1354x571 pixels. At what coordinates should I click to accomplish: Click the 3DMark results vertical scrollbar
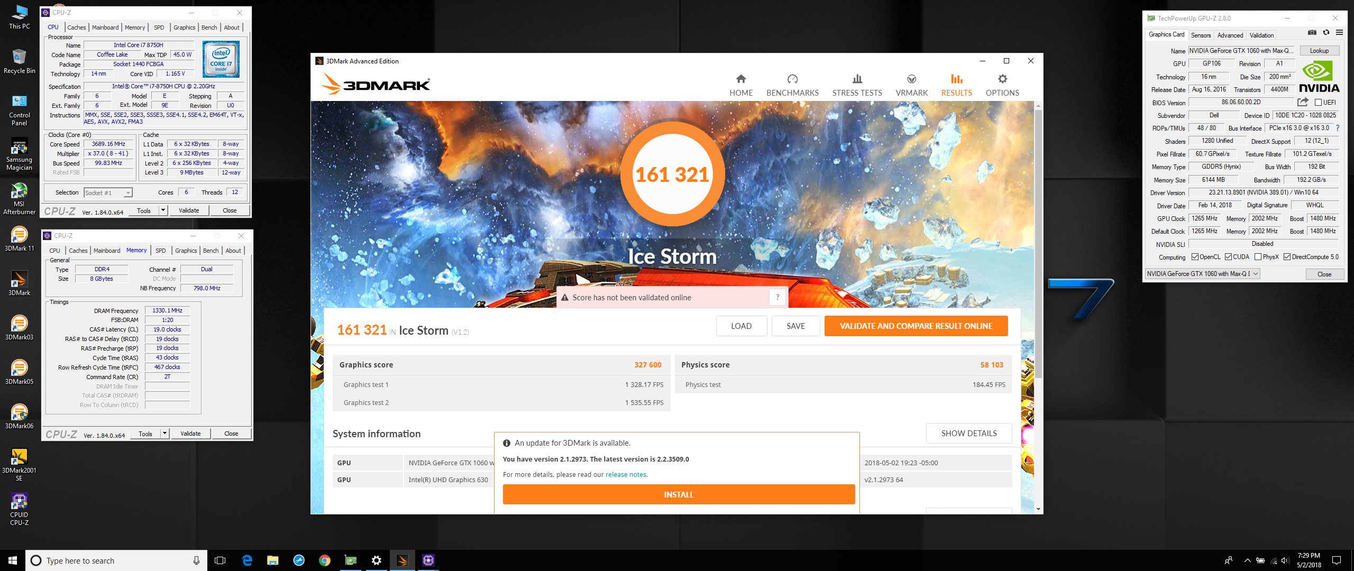(x=1038, y=243)
